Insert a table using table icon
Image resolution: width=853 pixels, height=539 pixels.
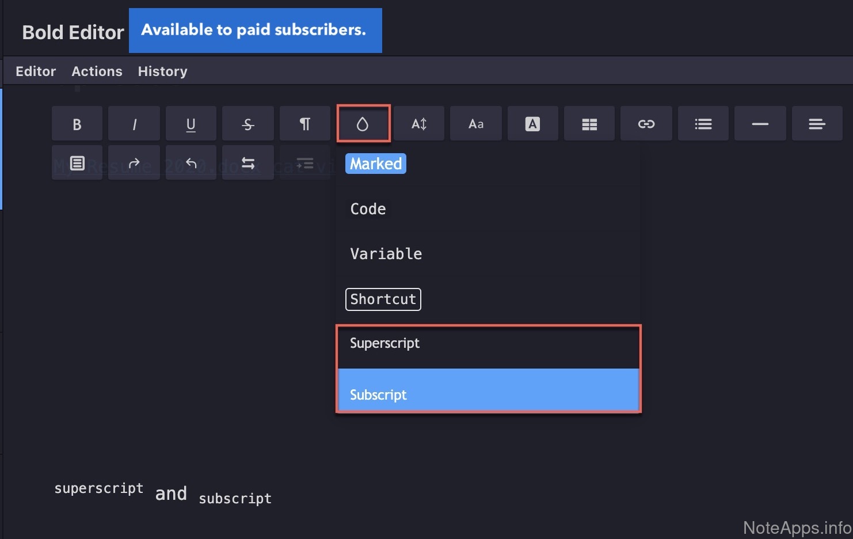[x=589, y=124]
